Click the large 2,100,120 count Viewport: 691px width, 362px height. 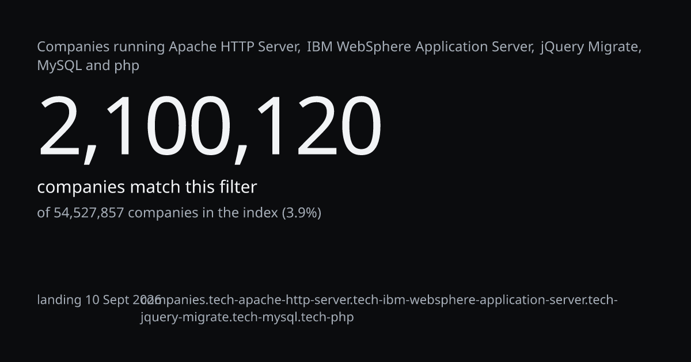click(210, 126)
